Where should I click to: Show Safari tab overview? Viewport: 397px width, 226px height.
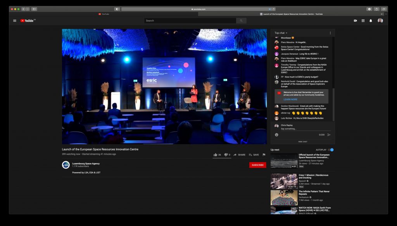coord(384,9)
